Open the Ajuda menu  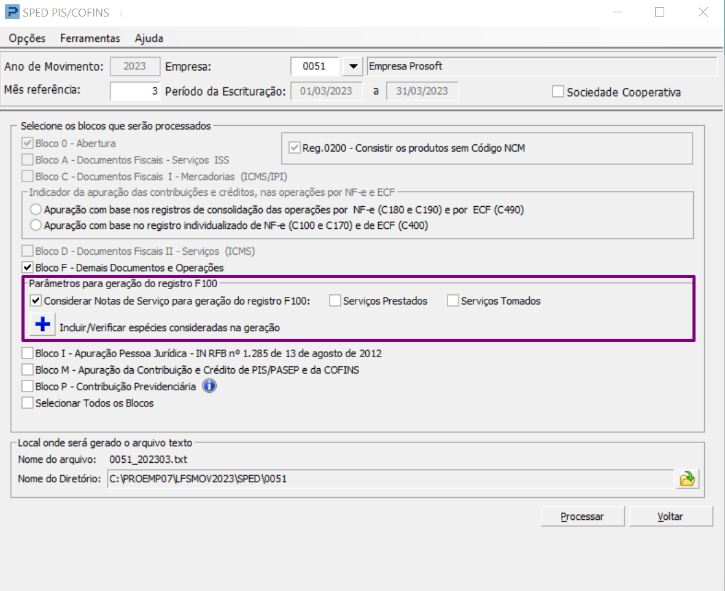point(149,38)
